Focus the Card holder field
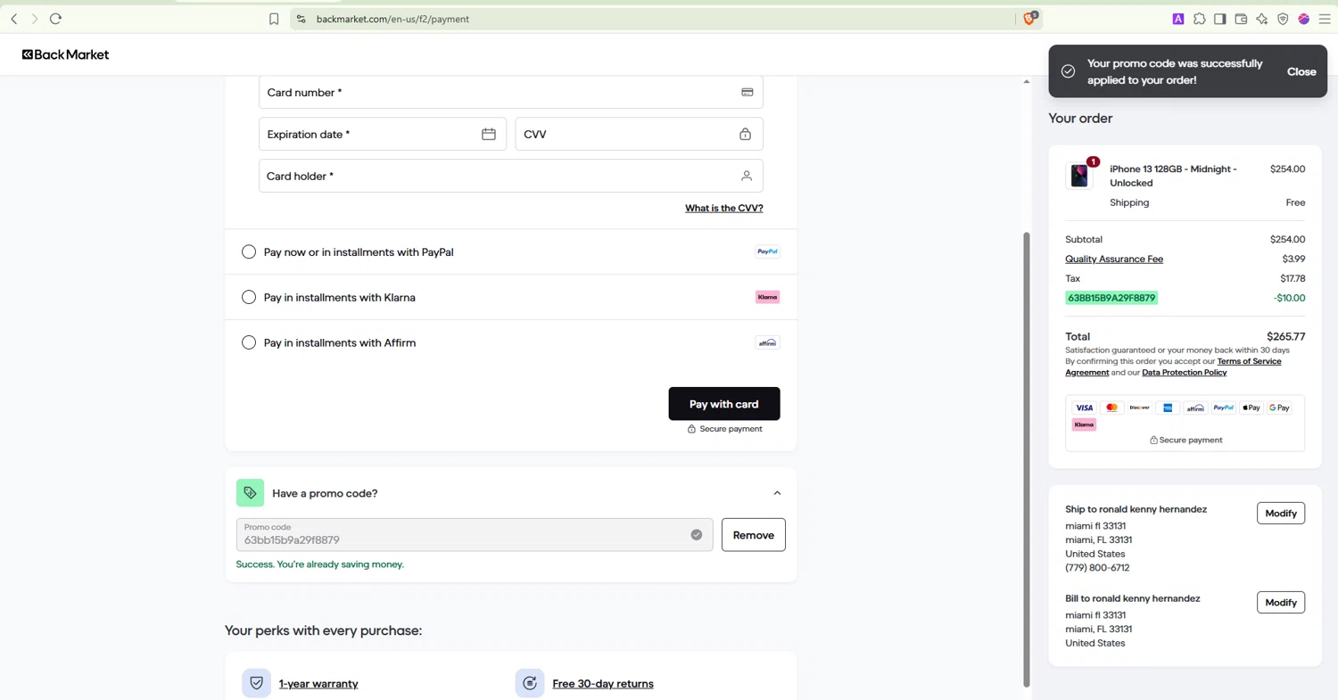Viewport: 1338px width, 700px height. 511,177
